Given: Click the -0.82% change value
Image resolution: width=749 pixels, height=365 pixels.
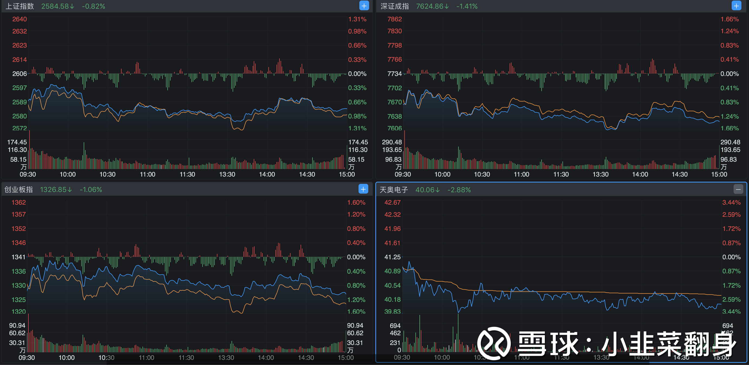Looking at the screenshot, I should (93, 6).
